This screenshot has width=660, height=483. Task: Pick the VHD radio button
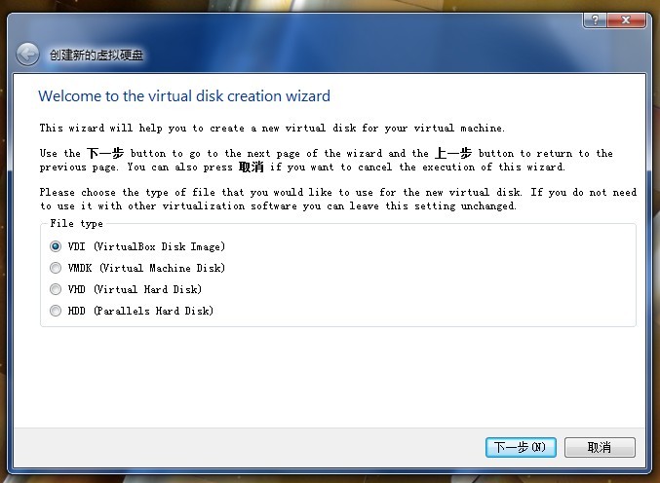coord(56,289)
